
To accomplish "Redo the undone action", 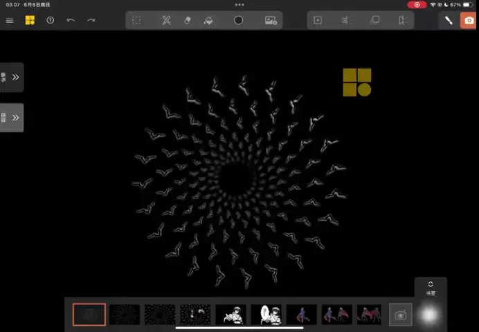I will 91,21.
